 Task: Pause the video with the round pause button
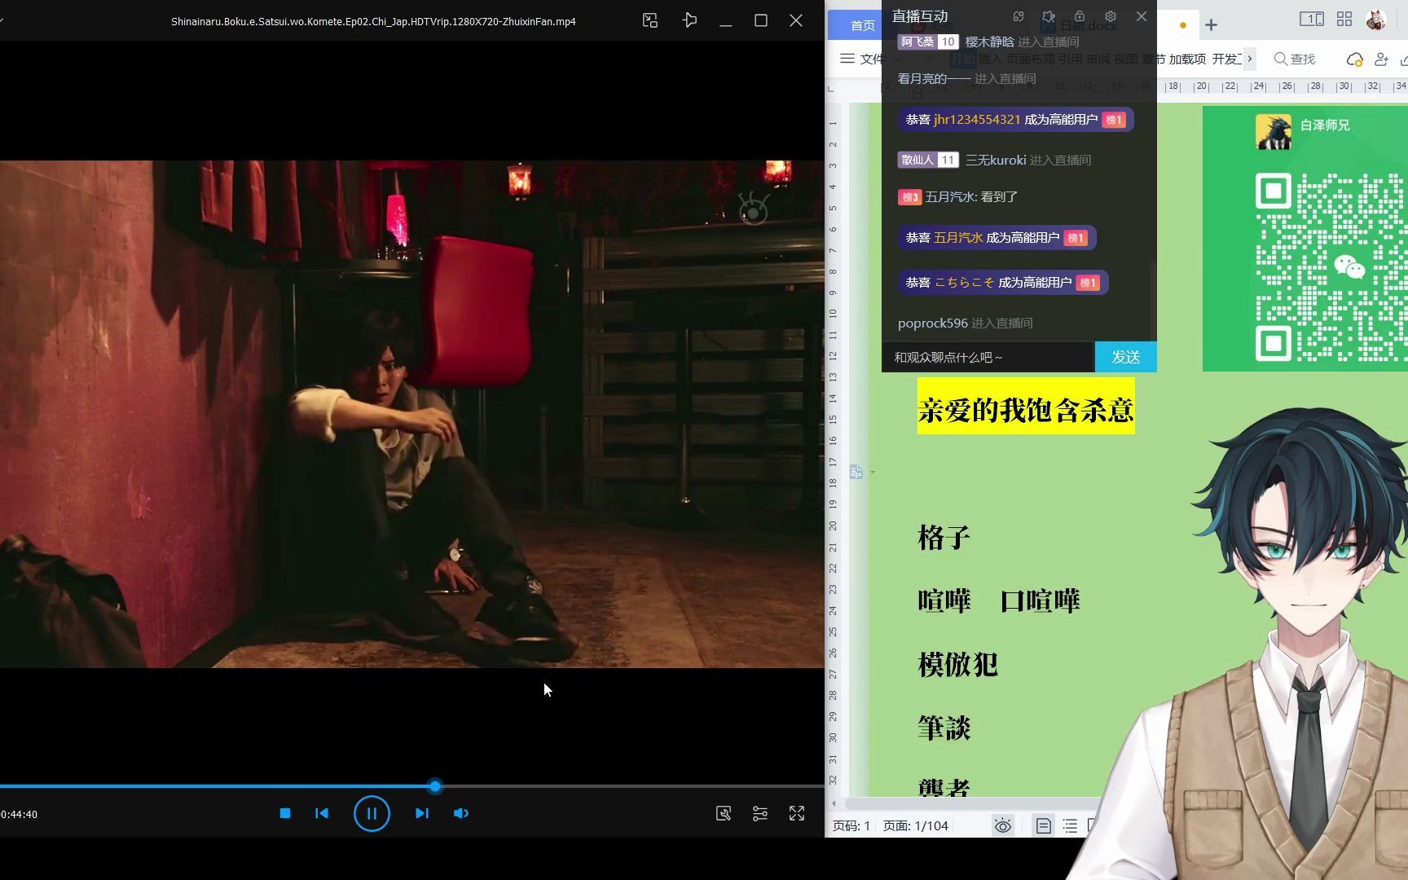coord(372,813)
